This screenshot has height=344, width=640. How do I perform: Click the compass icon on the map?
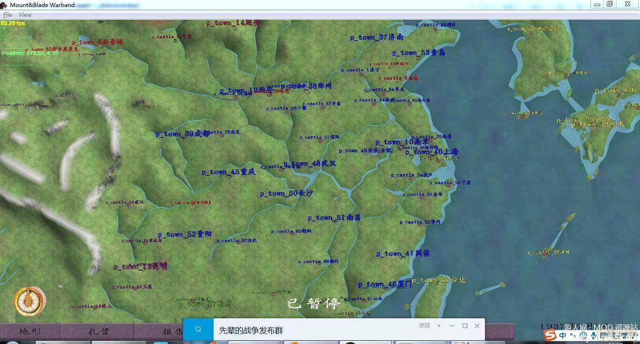click(30, 301)
